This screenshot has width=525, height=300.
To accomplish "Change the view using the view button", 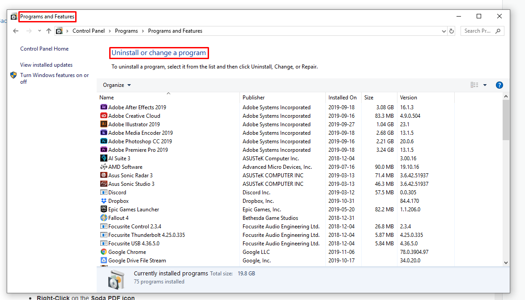I will tap(474, 85).
